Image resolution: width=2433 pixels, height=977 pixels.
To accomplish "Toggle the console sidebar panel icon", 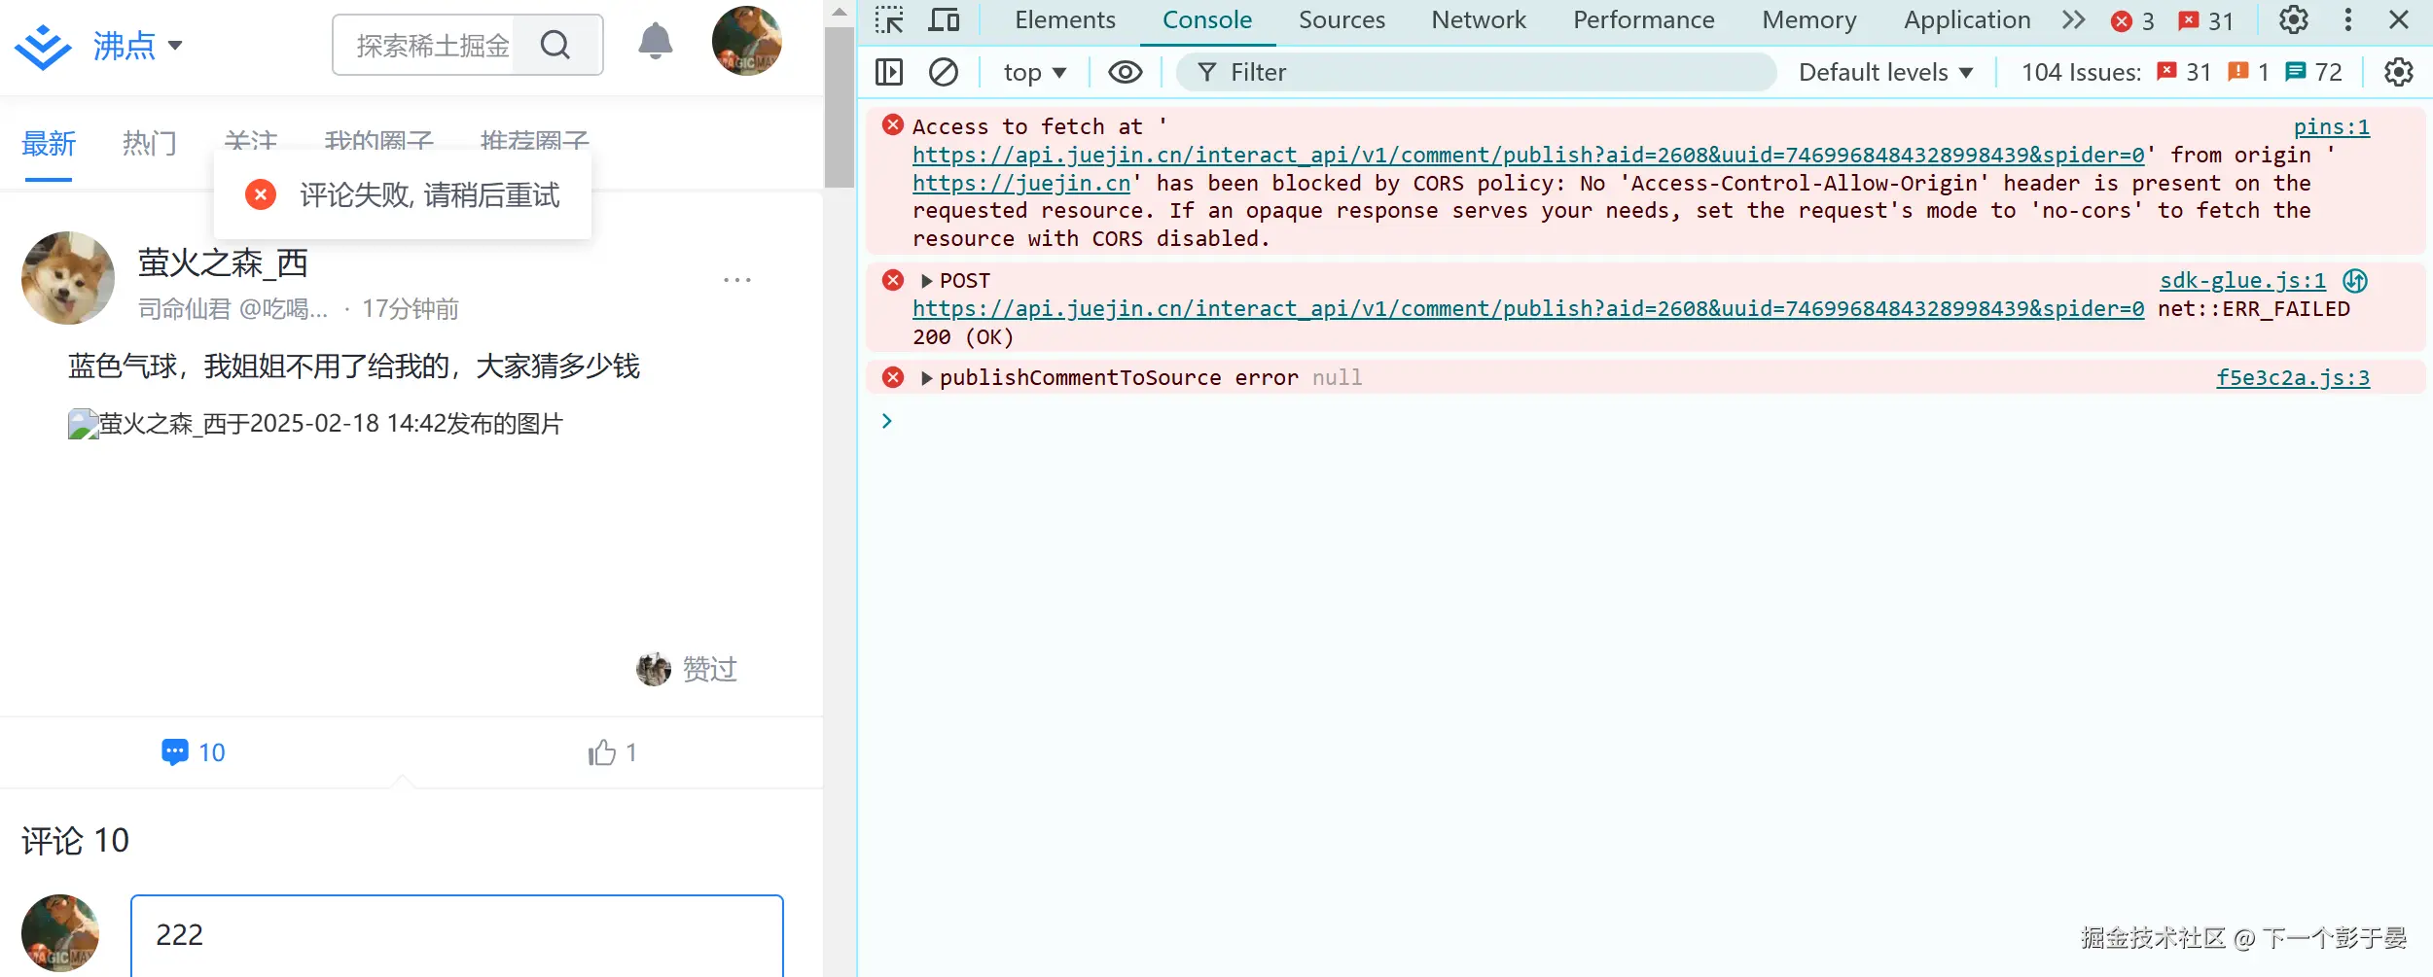I will (x=889, y=72).
